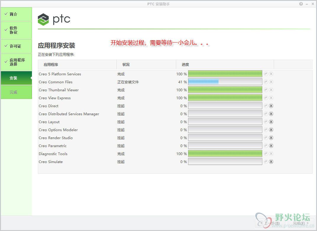
Task: Click the Creo 5 Platform Services progress bar
Action: (225, 74)
